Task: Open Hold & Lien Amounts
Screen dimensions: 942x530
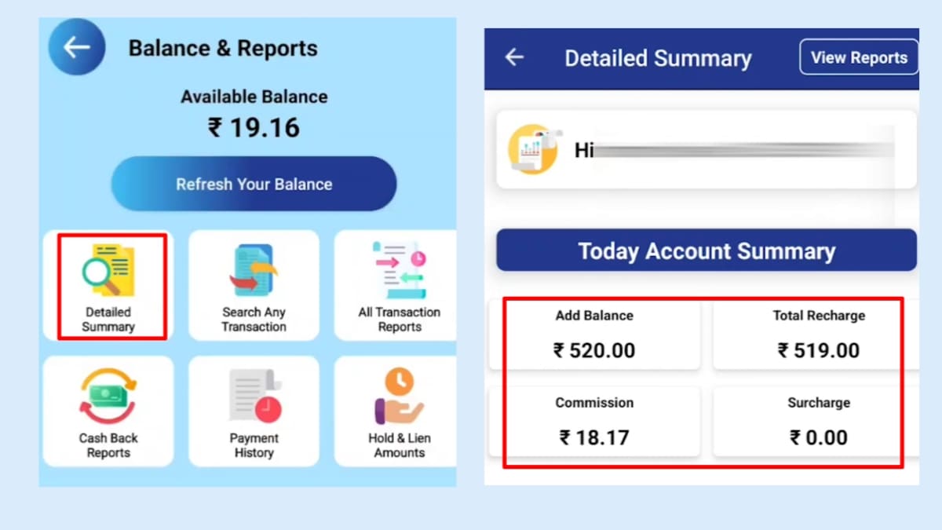Action: click(396, 410)
